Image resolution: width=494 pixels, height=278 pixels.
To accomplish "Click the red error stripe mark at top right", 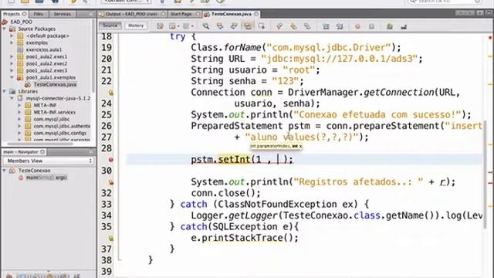I will [x=490, y=38].
